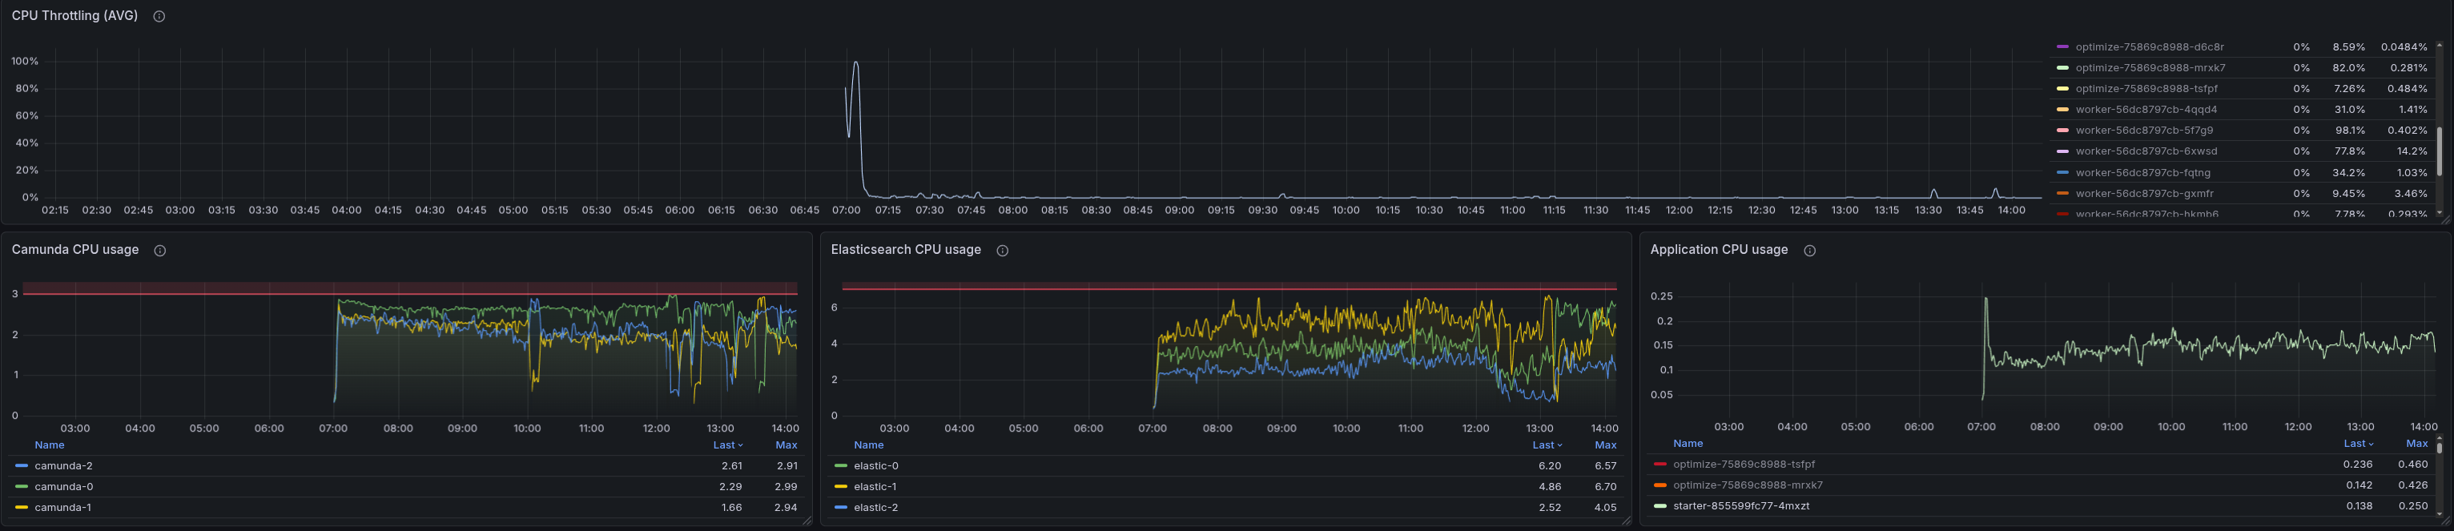Image resolution: width=2454 pixels, height=531 pixels.
Task: Toggle camunda-2 series in legend
Action: point(63,466)
